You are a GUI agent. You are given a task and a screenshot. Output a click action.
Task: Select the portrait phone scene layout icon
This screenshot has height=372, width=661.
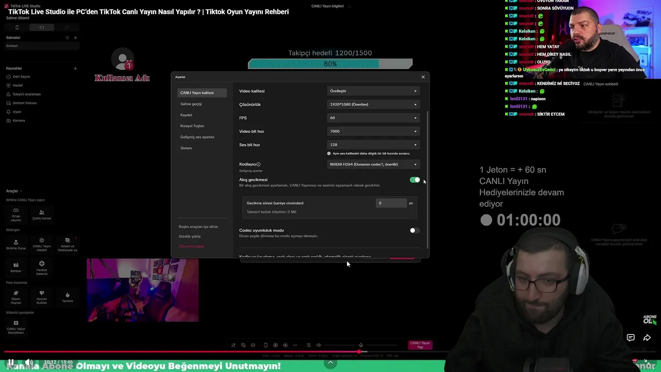[x=17, y=27]
